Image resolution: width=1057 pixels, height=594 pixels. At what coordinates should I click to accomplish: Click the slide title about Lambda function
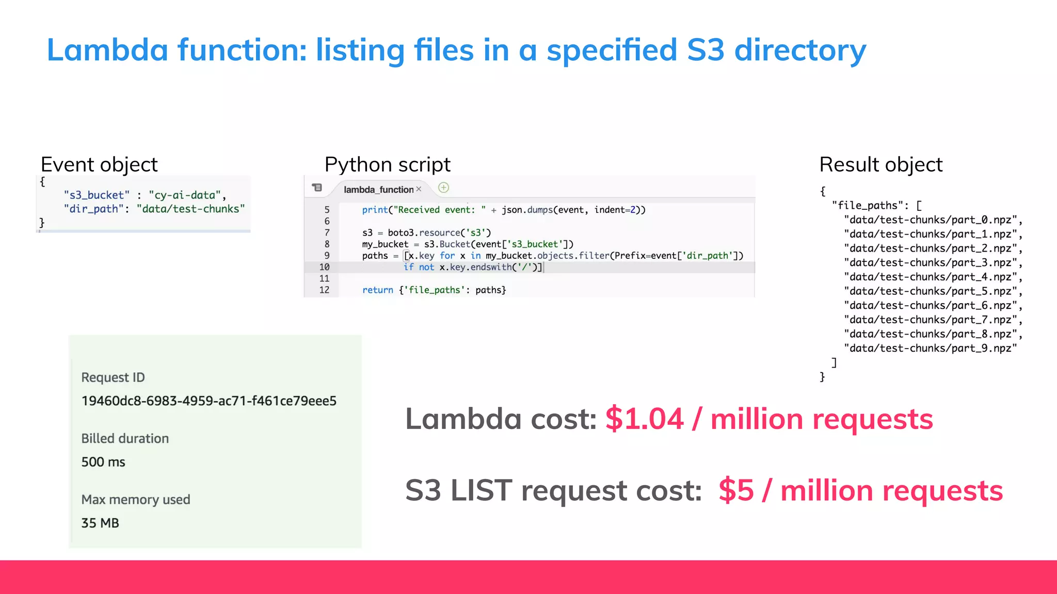[456, 51]
